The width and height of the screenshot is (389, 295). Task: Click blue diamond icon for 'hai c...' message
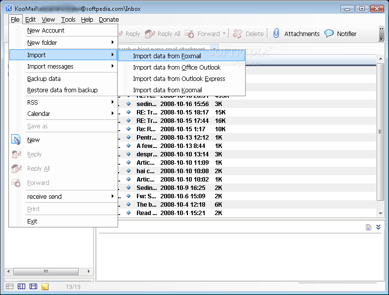coord(129,171)
